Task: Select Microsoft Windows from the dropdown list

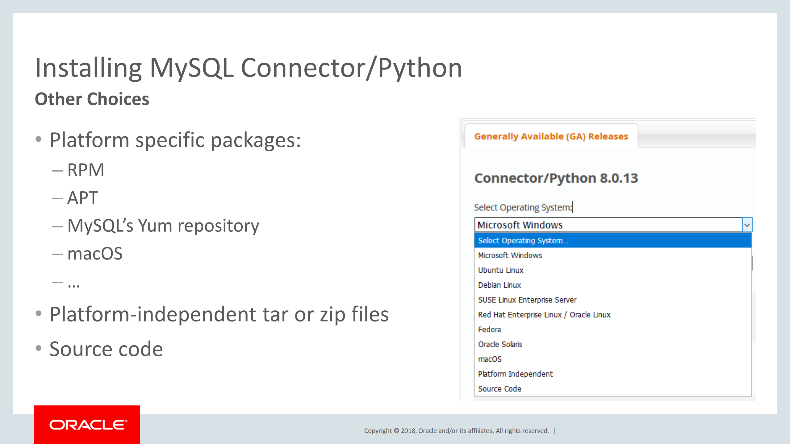Action: (509, 255)
